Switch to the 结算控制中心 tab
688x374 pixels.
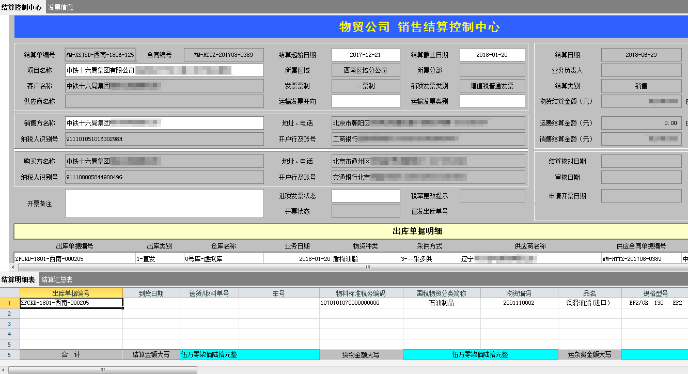(x=22, y=7)
